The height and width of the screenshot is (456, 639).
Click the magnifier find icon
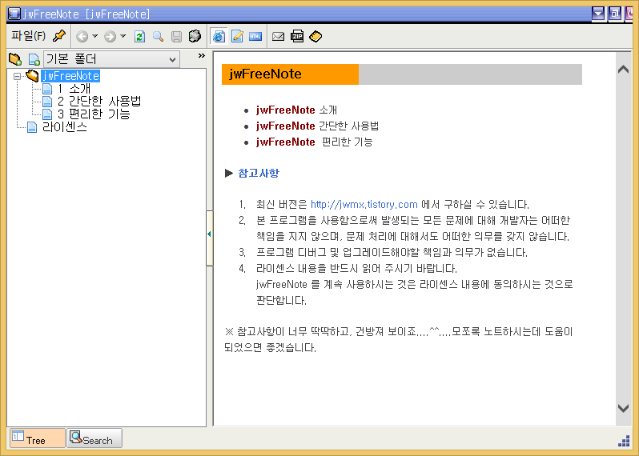tap(158, 37)
